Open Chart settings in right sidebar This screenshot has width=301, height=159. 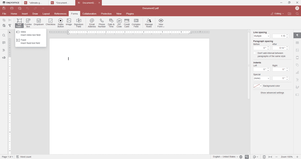297,72
